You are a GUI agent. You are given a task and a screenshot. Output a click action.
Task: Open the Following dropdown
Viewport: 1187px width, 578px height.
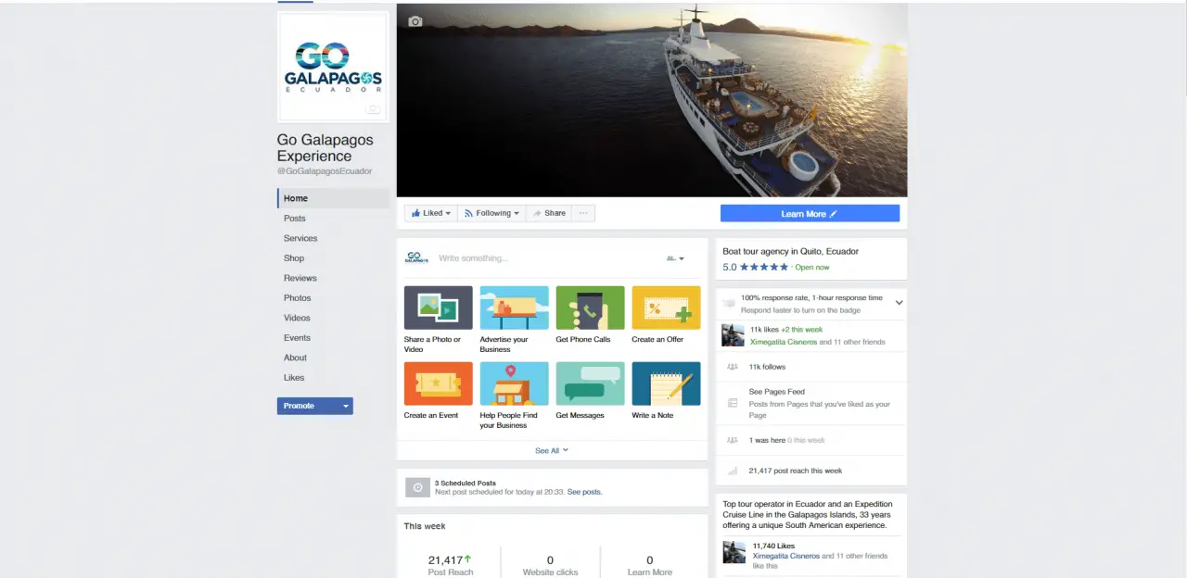[491, 213]
